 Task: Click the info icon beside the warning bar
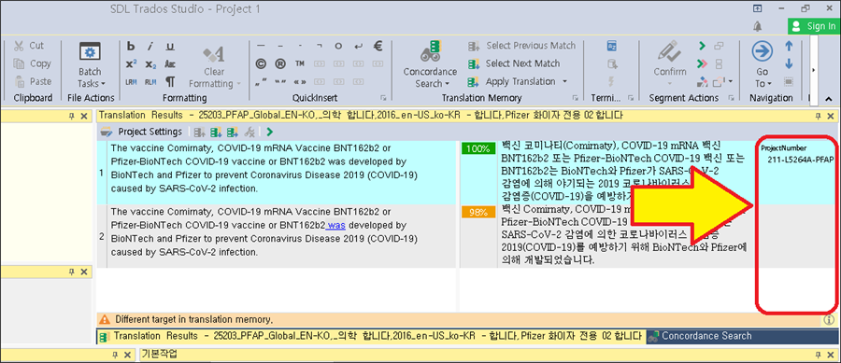point(828,320)
